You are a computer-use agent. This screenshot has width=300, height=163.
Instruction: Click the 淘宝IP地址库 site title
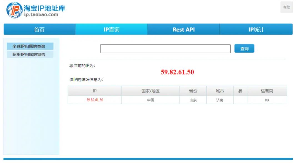point(44,8)
